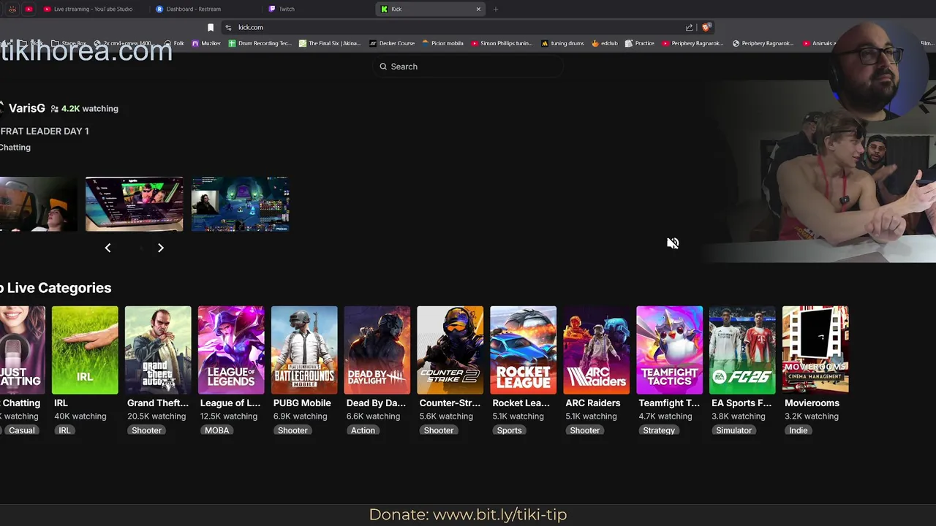Click the bookmark icon beside address bar
Viewport: 936px width, 526px height.
point(211,27)
